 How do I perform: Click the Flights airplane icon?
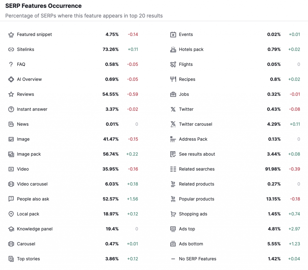173,64
